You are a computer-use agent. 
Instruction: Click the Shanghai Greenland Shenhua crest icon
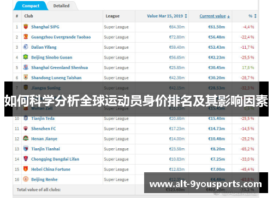(x=26, y=67)
